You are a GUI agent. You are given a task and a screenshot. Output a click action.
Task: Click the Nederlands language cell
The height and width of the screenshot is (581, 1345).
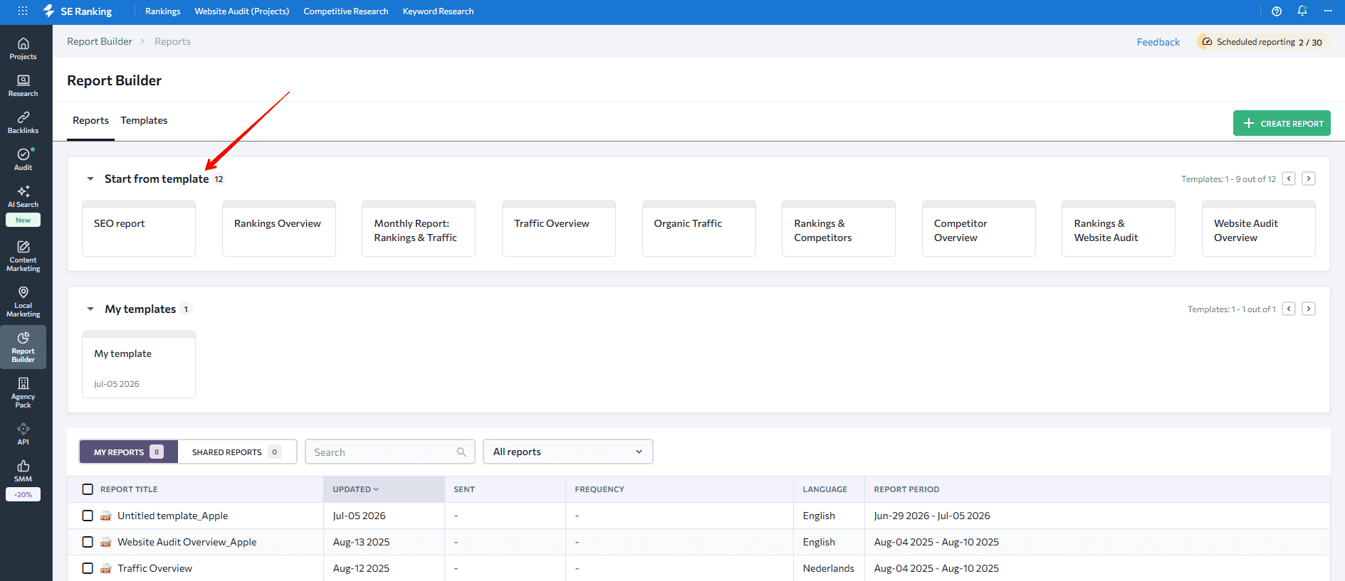829,568
